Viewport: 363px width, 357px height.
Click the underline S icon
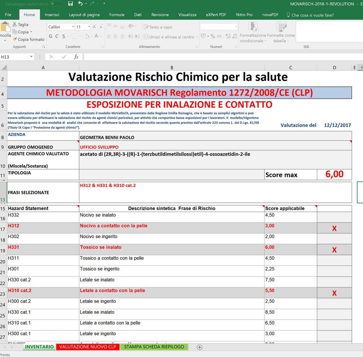[63, 36]
